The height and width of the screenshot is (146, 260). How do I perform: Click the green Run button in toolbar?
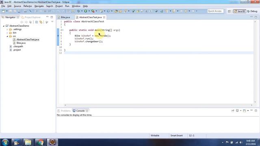(x=86, y=11)
